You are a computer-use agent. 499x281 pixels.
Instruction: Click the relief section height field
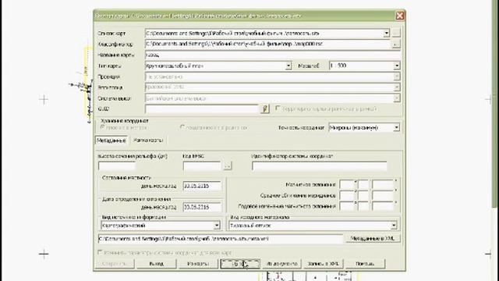pos(117,166)
